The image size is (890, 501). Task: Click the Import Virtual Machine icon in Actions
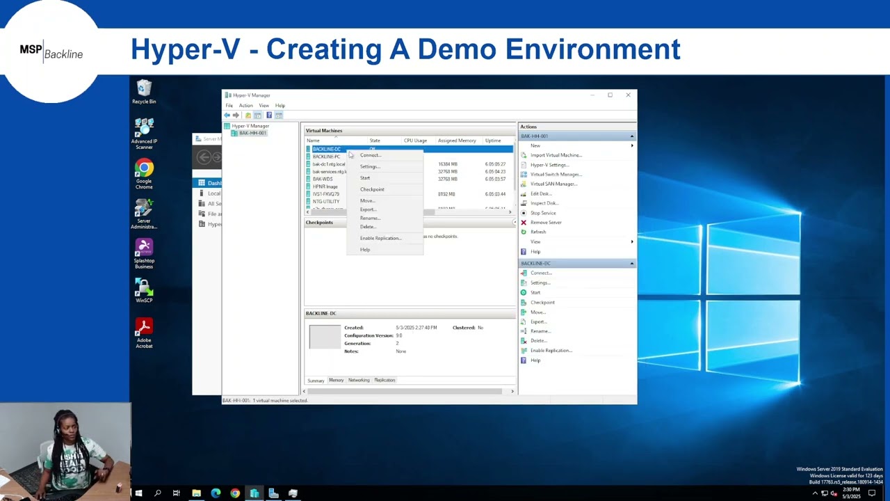tap(524, 155)
